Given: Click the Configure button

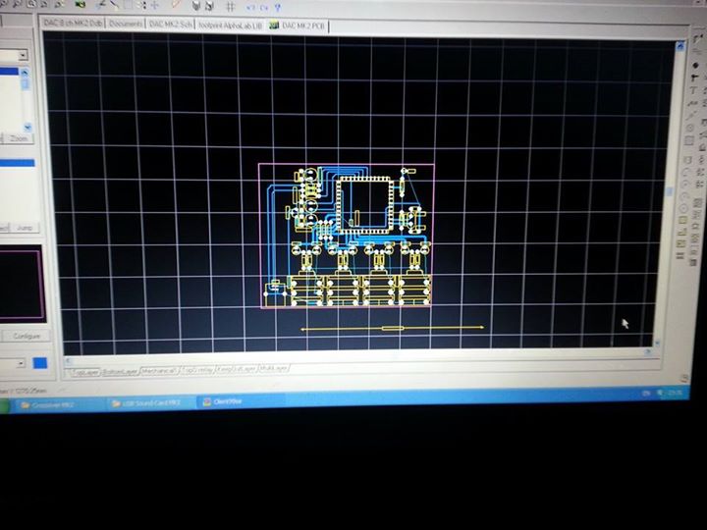Looking at the screenshot, I should coord(27,337).
